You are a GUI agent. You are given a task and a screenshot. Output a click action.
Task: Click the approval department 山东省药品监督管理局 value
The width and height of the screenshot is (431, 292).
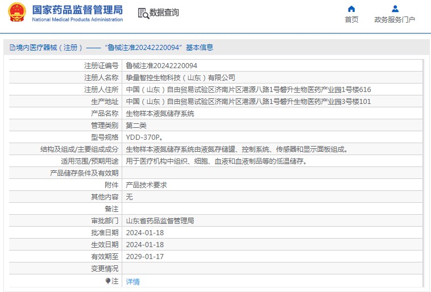(160, 221)
